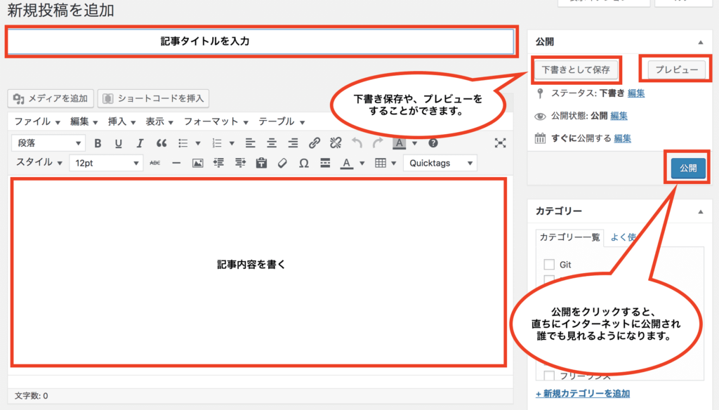
Task: Click the 新規カテゴリーを追加 link
Action: tap(582, 393)
